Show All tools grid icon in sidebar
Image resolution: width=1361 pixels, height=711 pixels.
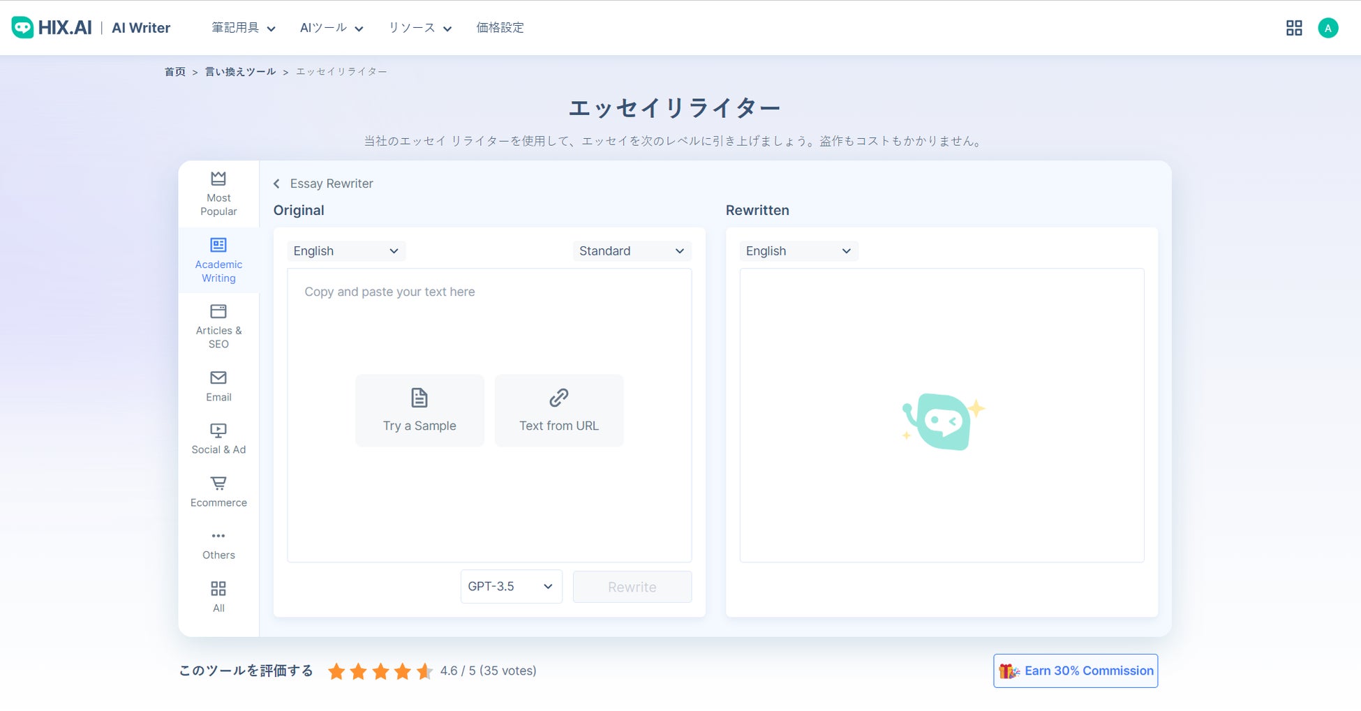[x=218, y=588]
